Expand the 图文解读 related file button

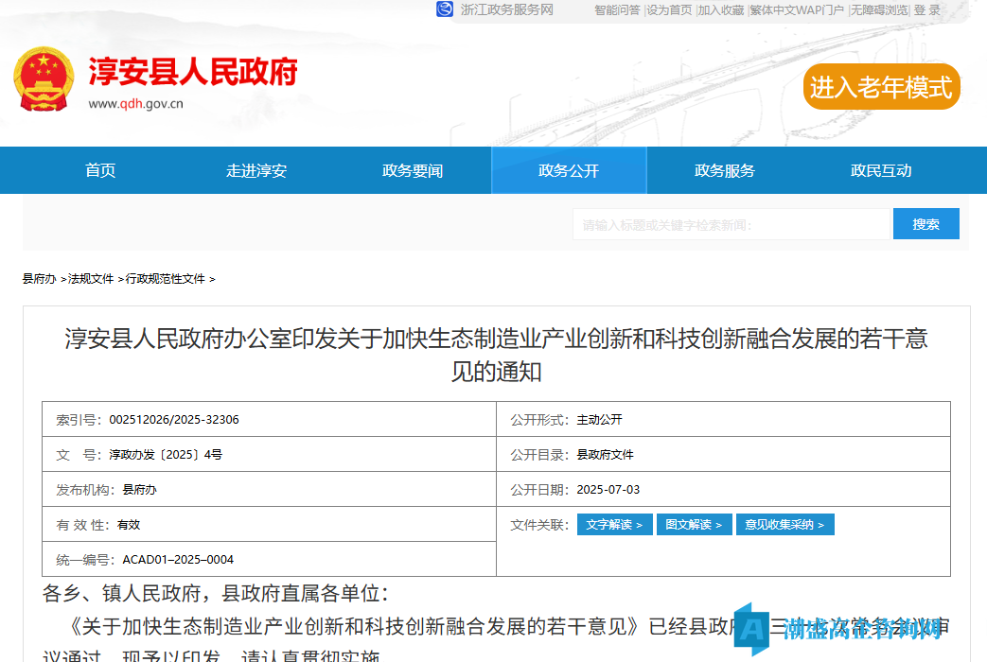point(694,524)
